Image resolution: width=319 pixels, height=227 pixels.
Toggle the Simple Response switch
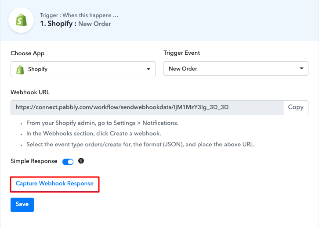(x=68, y=162)
